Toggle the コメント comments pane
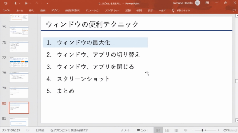 [x=142, y=130]
